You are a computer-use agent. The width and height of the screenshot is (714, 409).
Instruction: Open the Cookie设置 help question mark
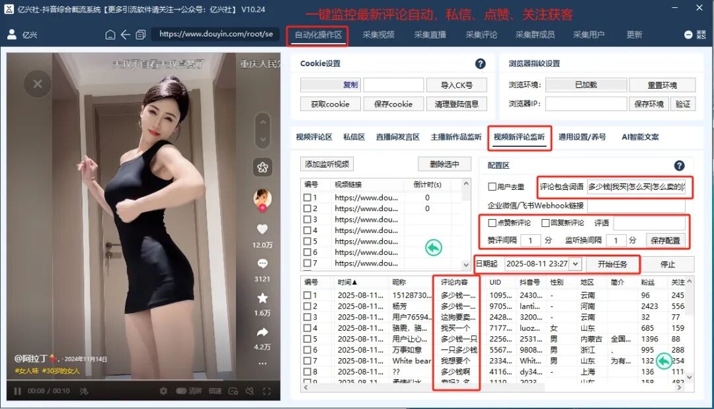pos(480,64)
